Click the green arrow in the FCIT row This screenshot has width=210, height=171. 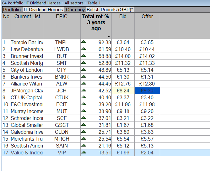83,104
